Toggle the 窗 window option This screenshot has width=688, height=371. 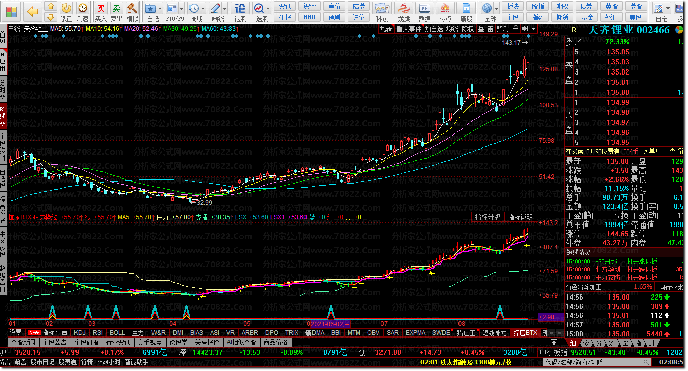490,29
